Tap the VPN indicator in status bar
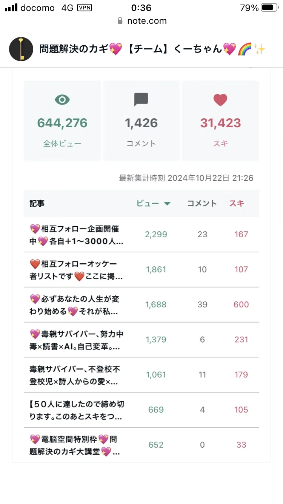The height and width of the screenshot is (504, 283). pos(84,8)
